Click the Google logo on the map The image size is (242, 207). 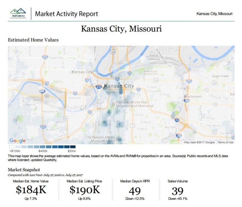[18, 140]
